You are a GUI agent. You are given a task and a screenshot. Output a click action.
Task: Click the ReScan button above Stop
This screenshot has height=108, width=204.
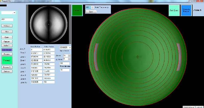[7, 26]
